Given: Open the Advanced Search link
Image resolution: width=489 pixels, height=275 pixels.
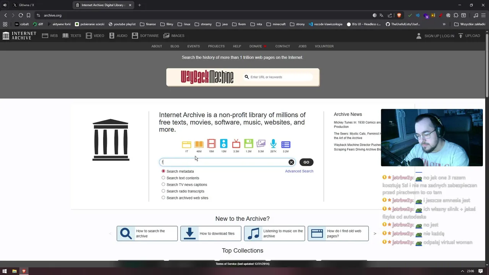Looking at the screenshot, I should tap(299, 171).
